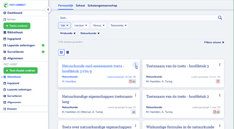This screenshot has width=234, height=129.
Task: Remove the Natuurkunde filter chip
Action: (x=98, y=33)
